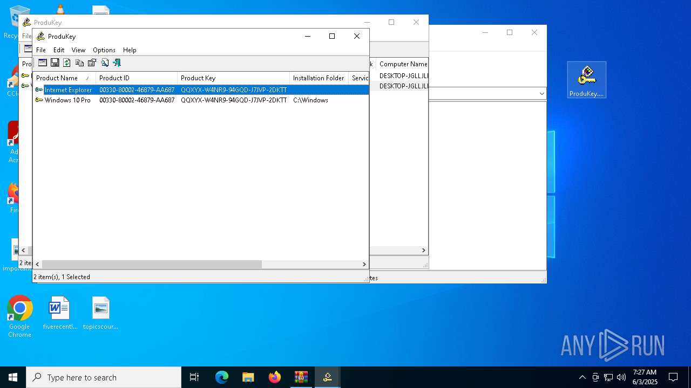This screenshot has width=691, height=388.
Task: Click the Internet Explorer product ID cell
Action: 137,90
